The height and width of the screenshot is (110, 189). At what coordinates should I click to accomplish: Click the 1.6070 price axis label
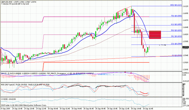click(186, 20)
